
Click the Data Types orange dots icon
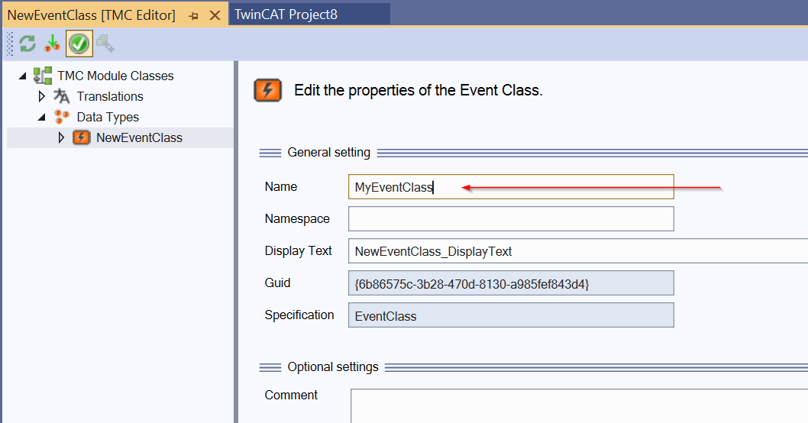pyautogui.click(x=61, y=117)
